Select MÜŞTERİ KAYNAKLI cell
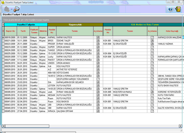This screenshot has width=184, height=133. click(x=130, y=92)
